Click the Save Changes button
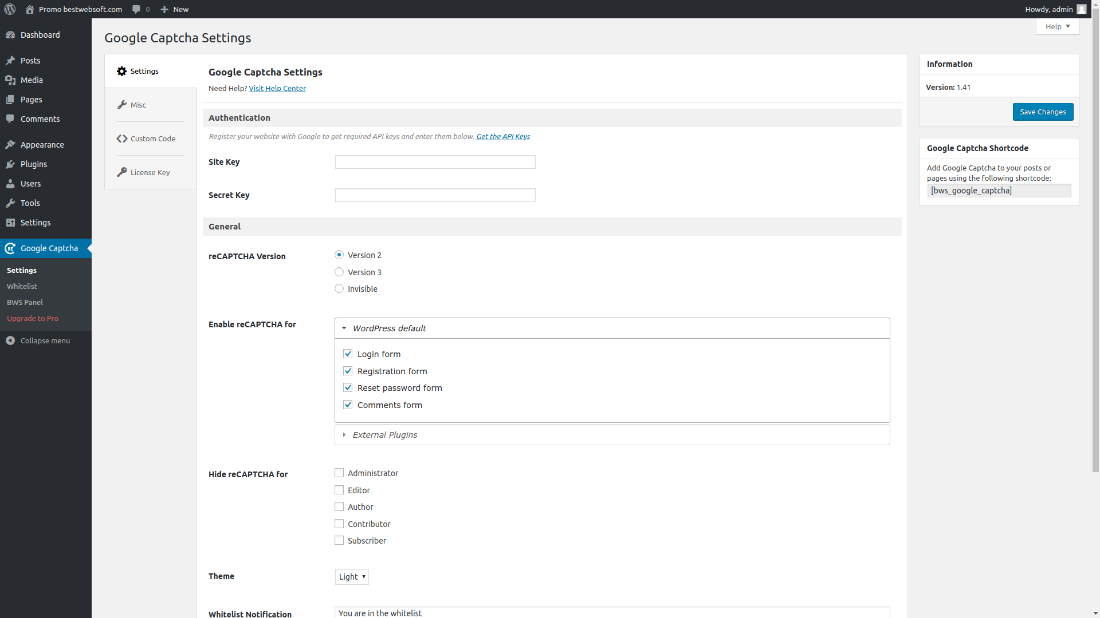This screenshot has width=1100, height=618. point(1043,112)
